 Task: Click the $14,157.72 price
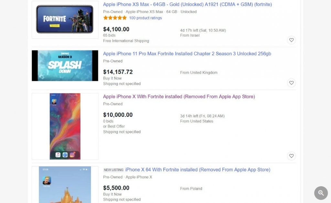(118, 72)
